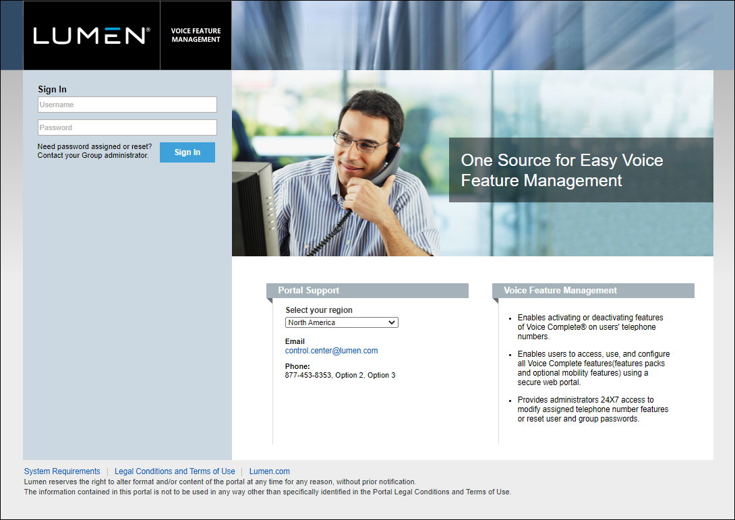
Task: Click the Voice Feature Management header logo text
Action: tap(196, 35)
